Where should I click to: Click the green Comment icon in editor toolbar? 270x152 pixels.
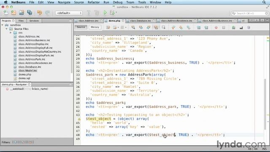coord(233,27)
